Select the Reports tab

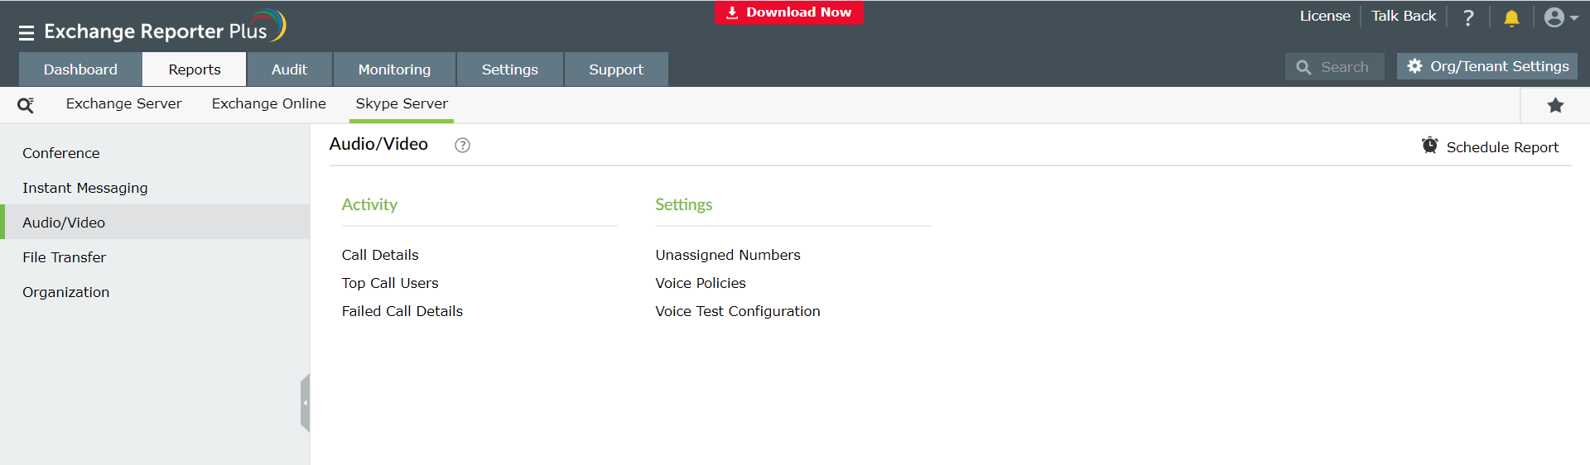195,70
